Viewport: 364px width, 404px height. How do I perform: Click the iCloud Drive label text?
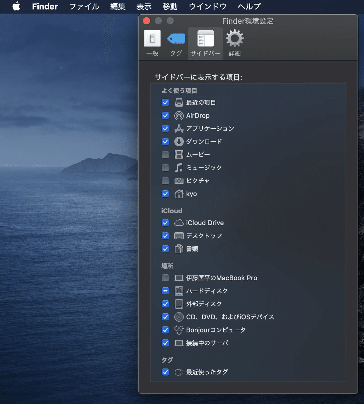205,223
